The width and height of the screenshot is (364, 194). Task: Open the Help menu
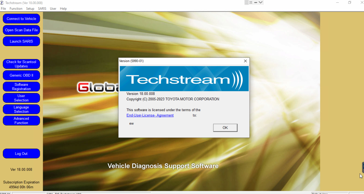(x=63, y=8)
